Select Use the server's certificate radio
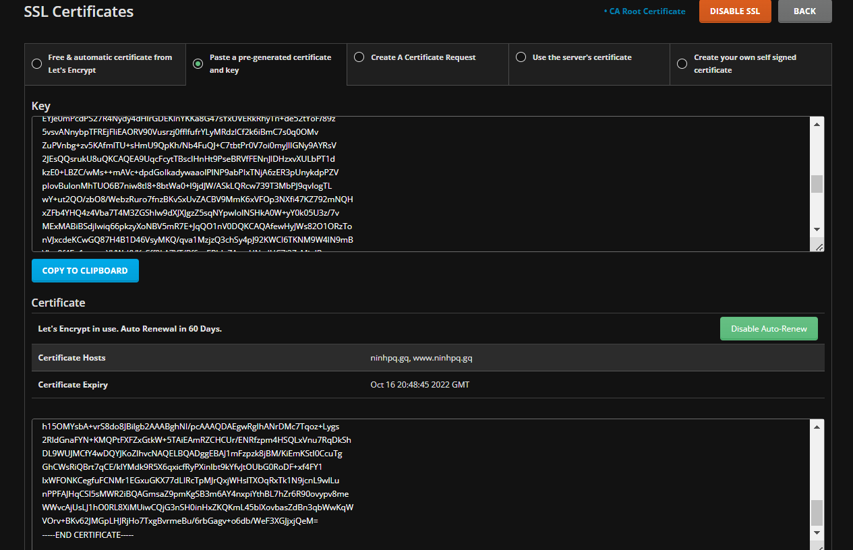 point(521,57)
